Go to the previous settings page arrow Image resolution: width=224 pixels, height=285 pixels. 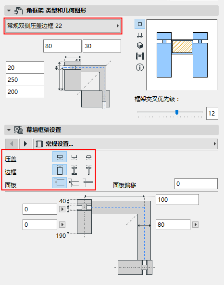coord(12,144)
